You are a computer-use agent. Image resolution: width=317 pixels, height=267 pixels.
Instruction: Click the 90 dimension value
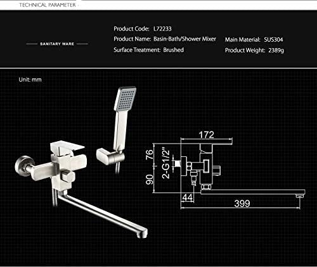[150, 180]
